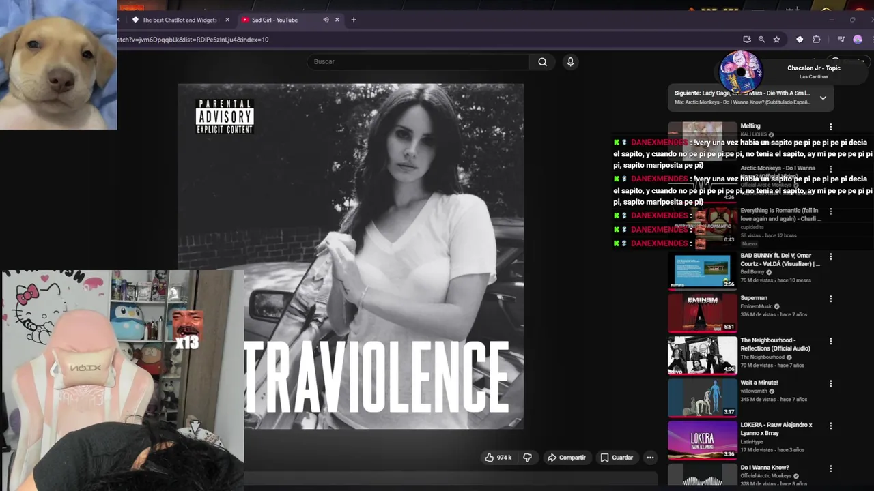Activate voice search microphone icon
Image resolution: width=874 pixels, height=491 pixels.
(571, 62)
